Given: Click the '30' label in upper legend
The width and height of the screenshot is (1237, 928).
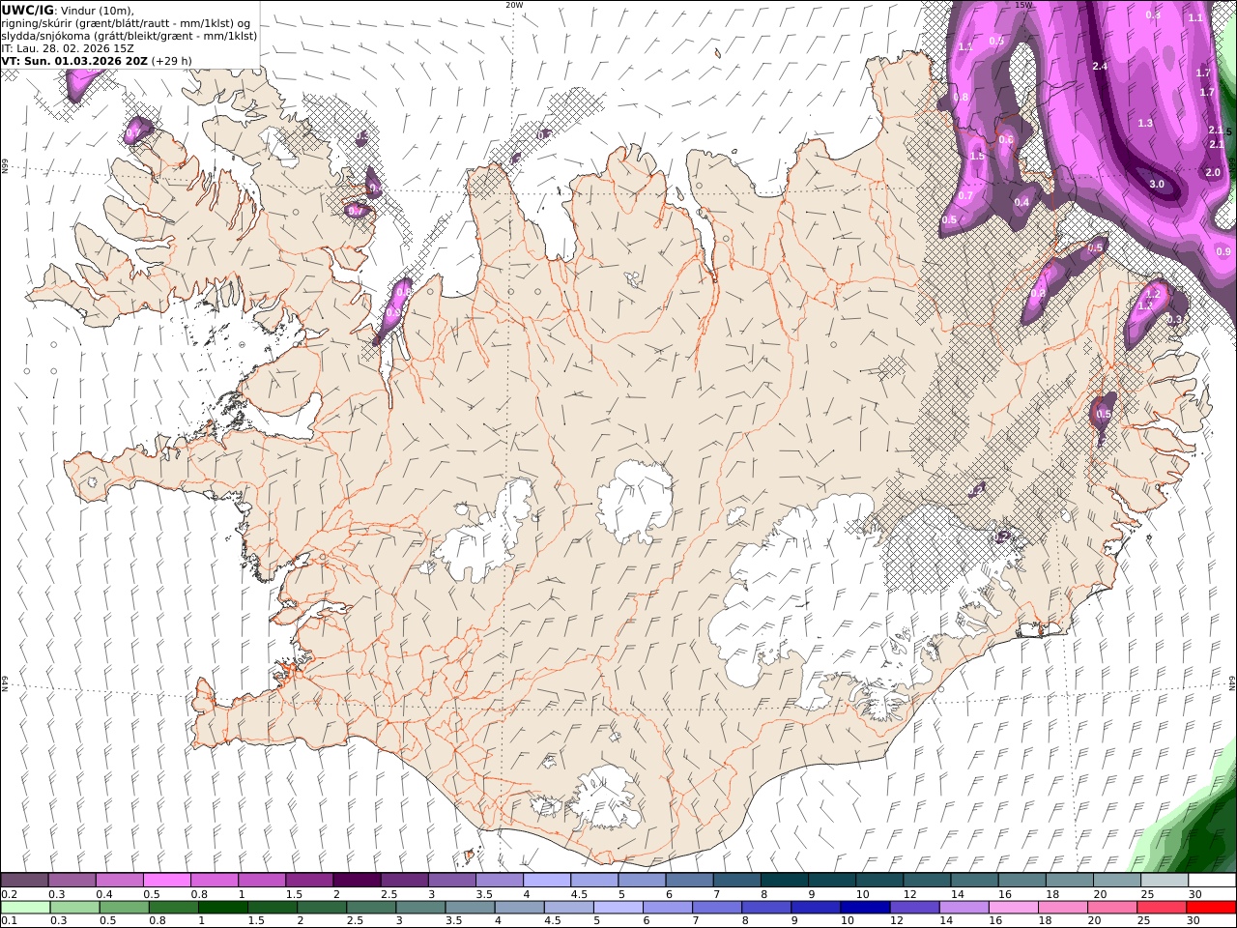Looking at the screenshot, I should pos(1194,894).
